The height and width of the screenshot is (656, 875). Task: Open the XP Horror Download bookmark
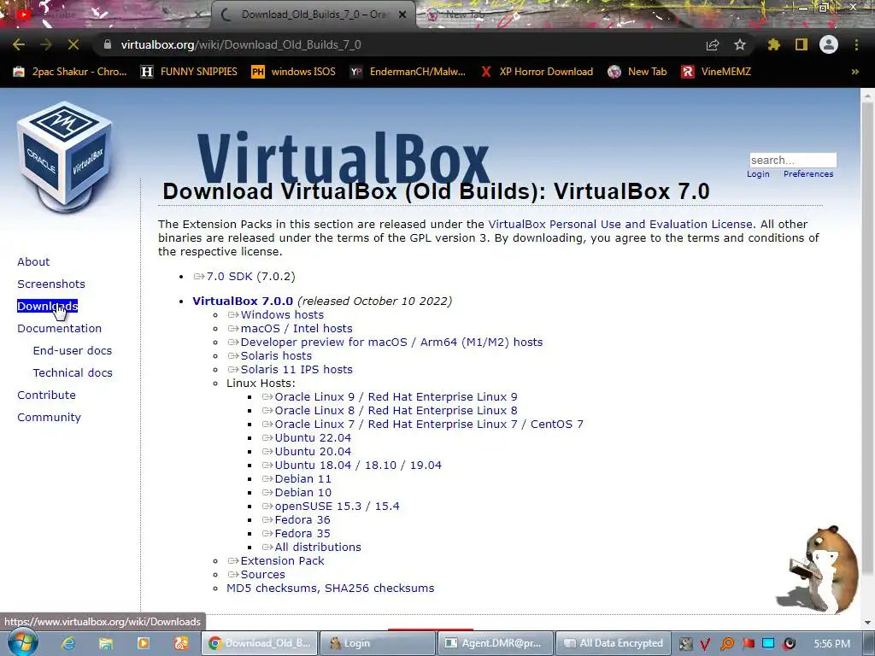point(537,72)
